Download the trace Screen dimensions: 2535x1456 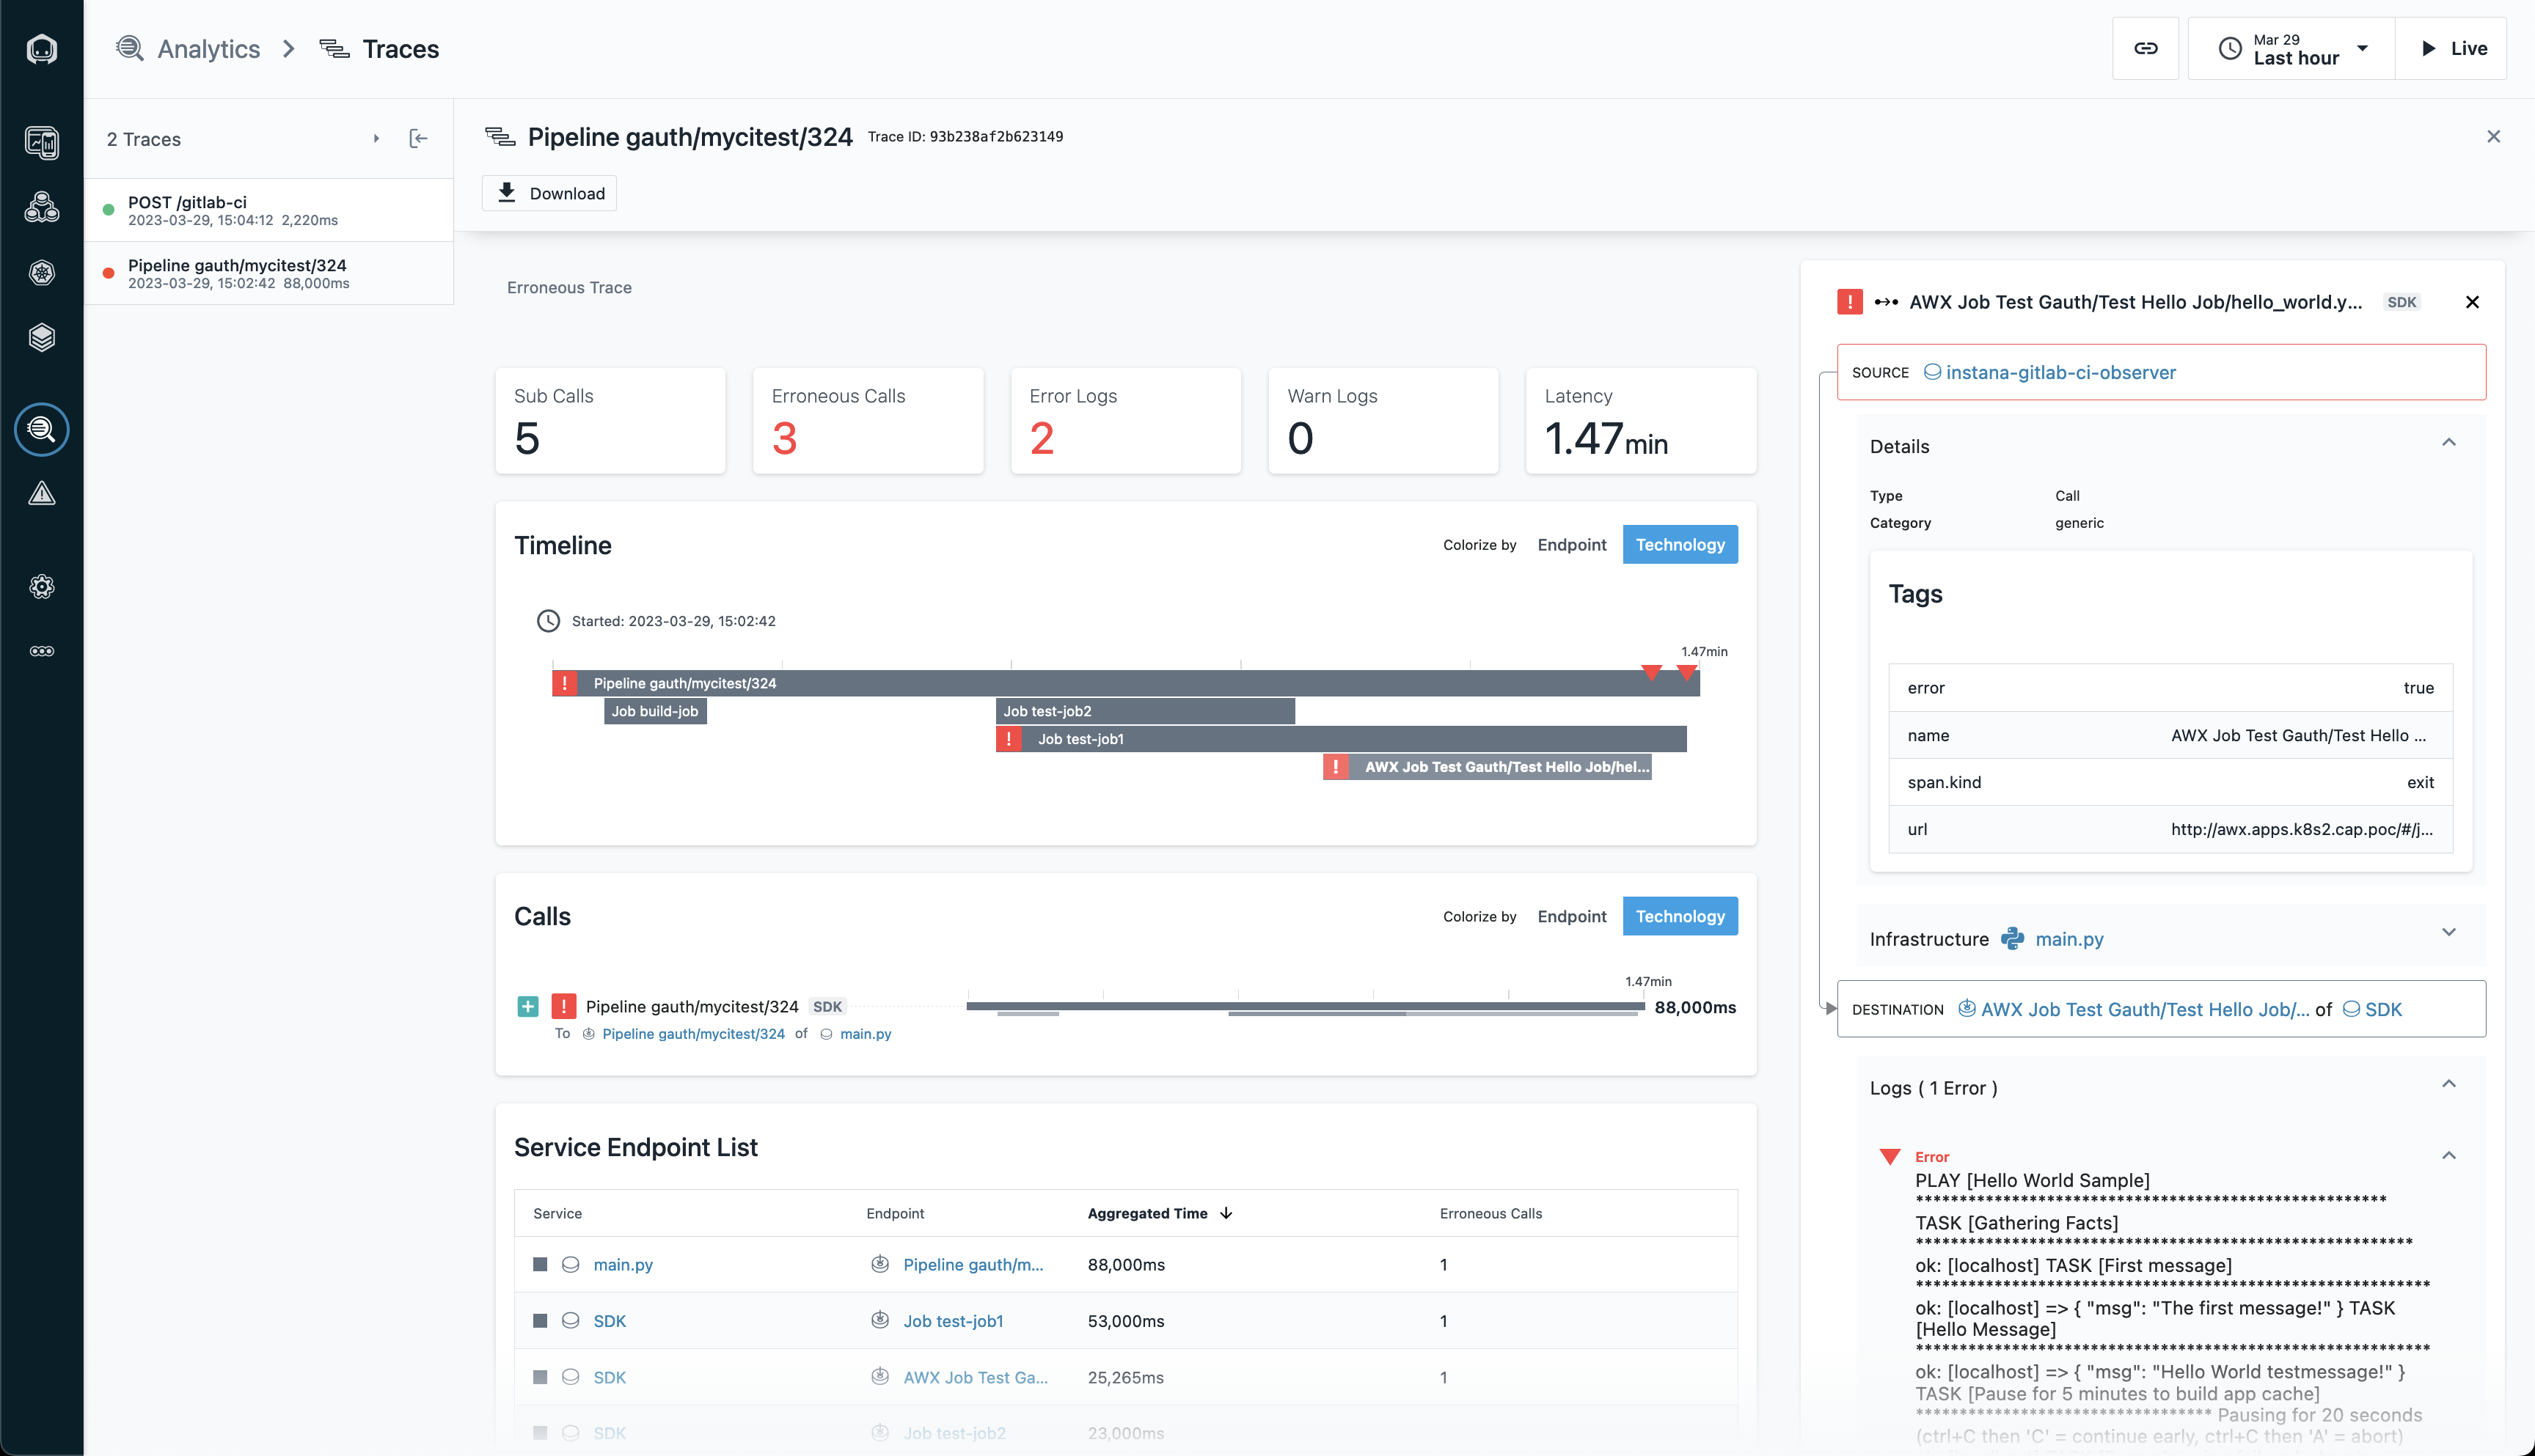click(x=549, y=193)
